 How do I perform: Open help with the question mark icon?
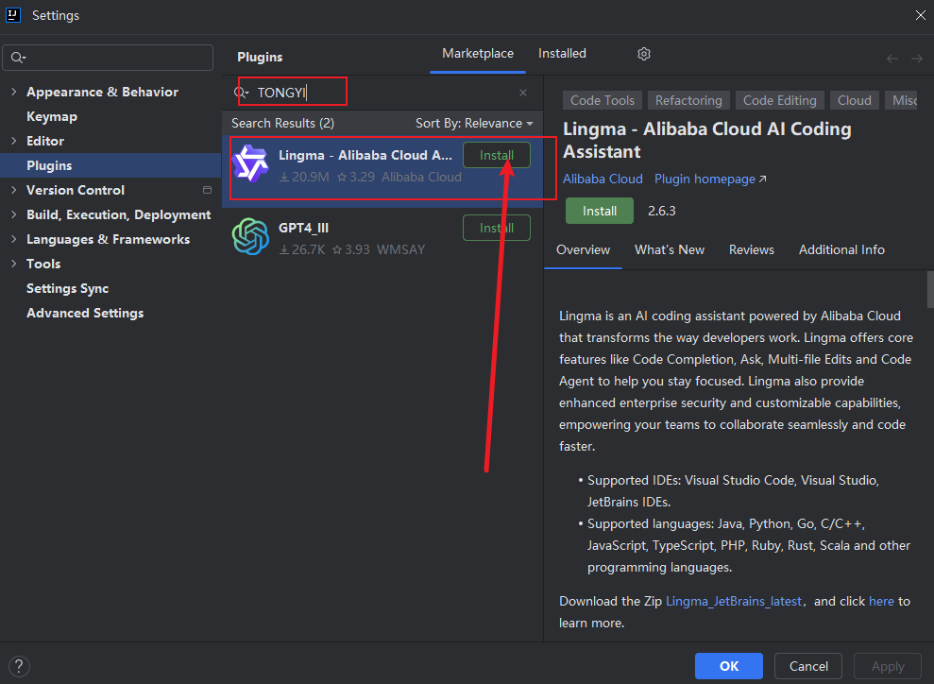(x=19, y=666)
